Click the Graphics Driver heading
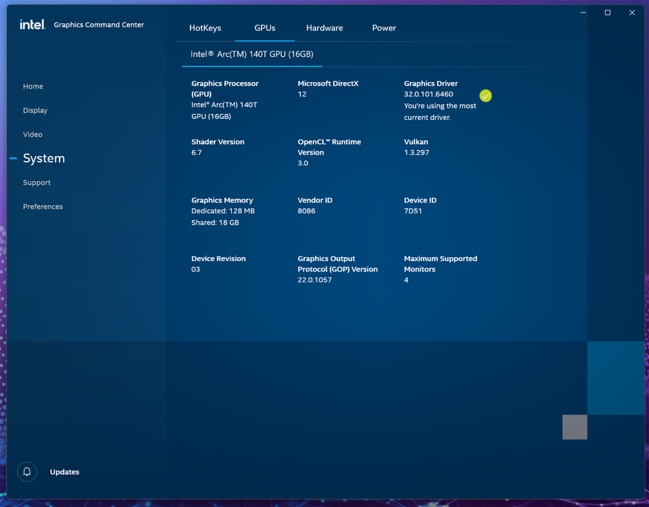Viewport: 649px width, 507px height. pos(431,83)
